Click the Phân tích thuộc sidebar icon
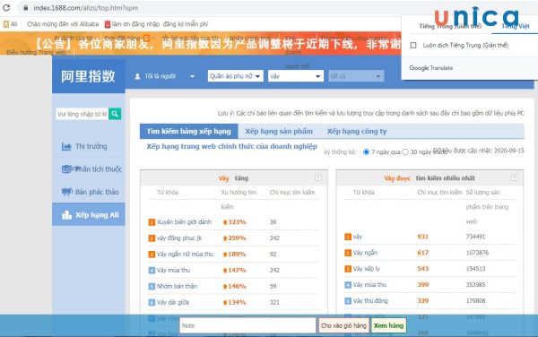This screenshot has width=538, height=337. [x=66, y=168]
